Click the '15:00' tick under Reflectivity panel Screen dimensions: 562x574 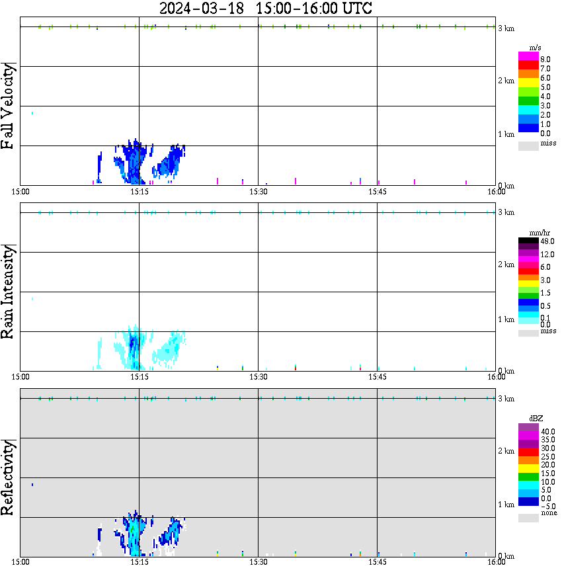[20, 562]
